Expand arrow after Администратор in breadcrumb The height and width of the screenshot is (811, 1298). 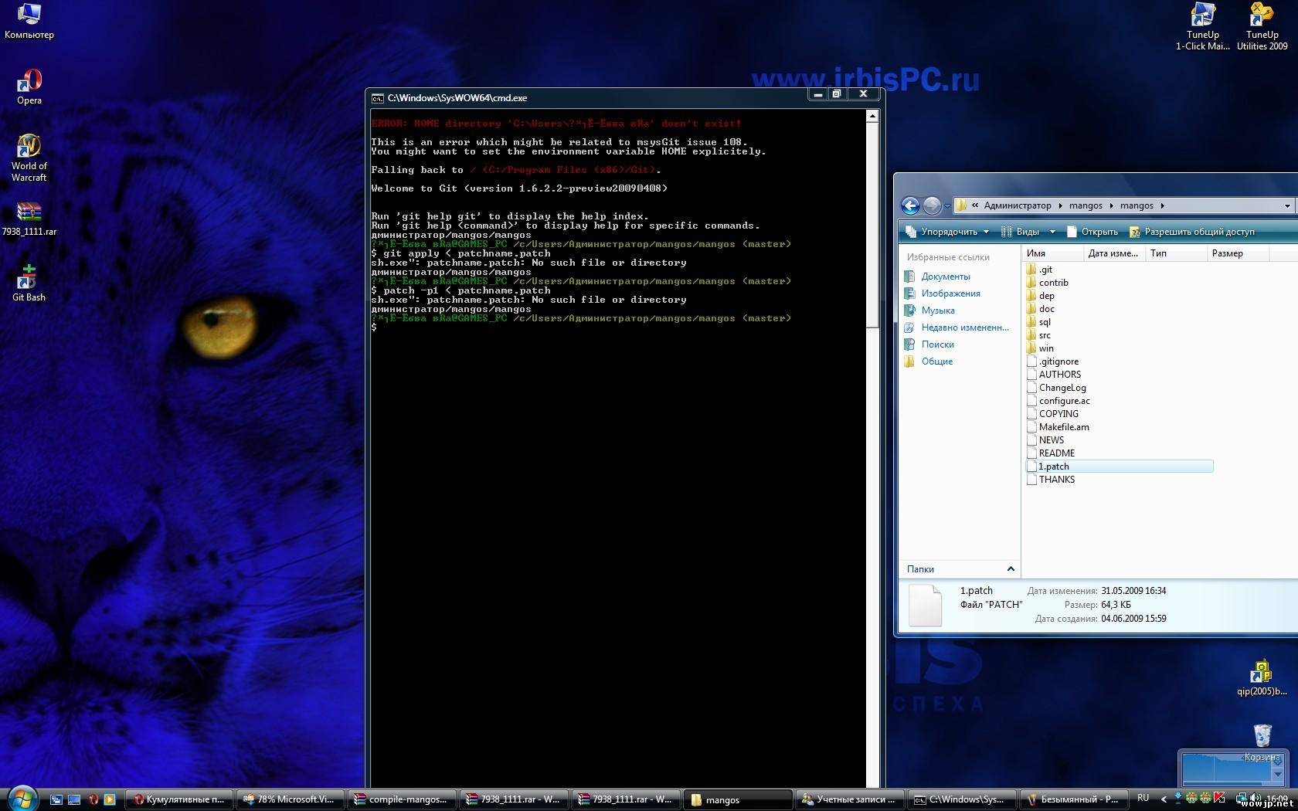1060,205
